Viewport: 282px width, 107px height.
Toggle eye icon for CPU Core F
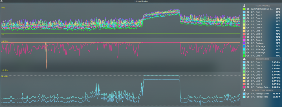tap(248, 56)
